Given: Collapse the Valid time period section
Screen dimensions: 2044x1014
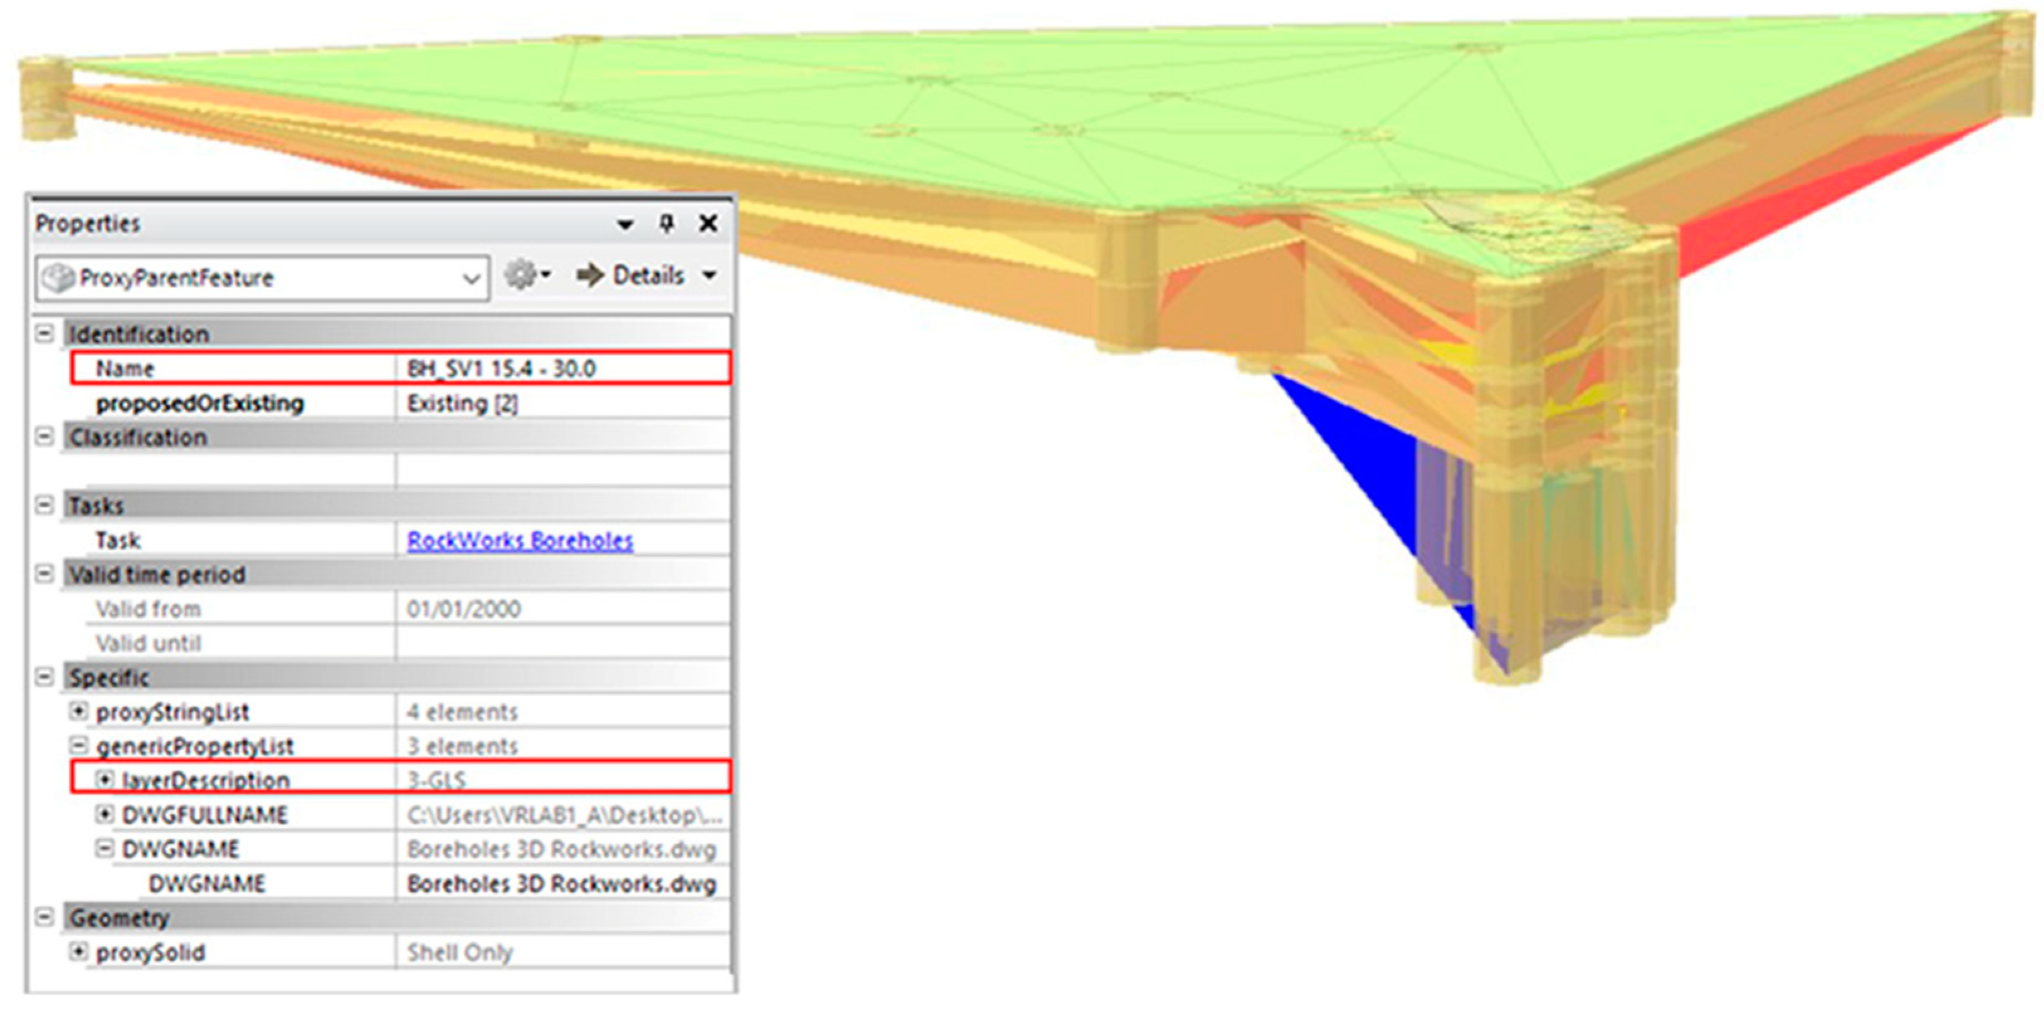Looking at the screenshot, I should click(45, 574).
